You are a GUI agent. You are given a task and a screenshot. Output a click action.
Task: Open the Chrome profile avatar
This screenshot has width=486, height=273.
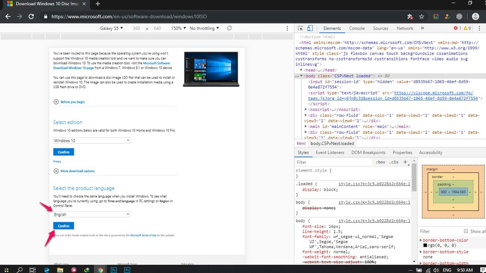(x=476, y=17)
